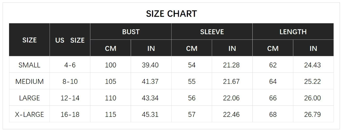Select the X-LARGE size row label

coord(29,114)
